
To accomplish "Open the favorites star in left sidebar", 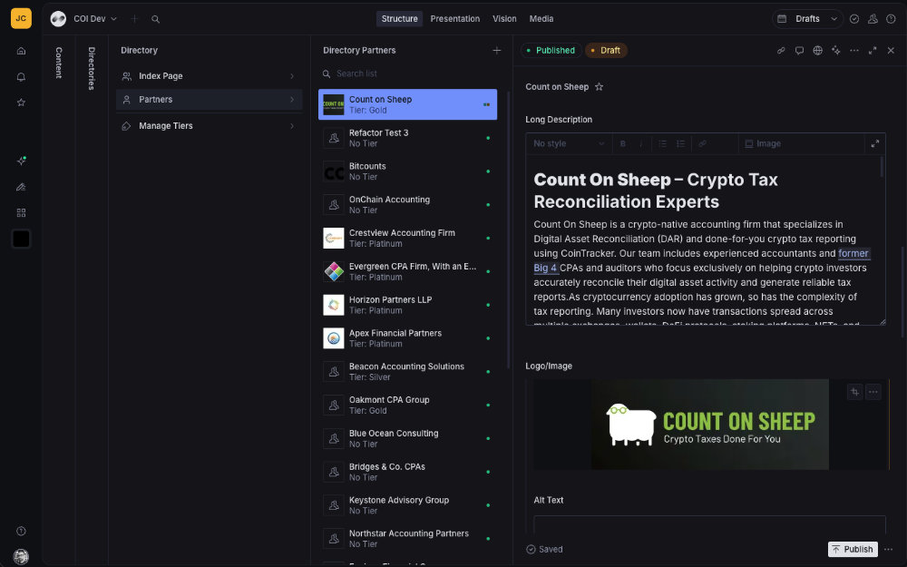I will (x=22, y=103).
